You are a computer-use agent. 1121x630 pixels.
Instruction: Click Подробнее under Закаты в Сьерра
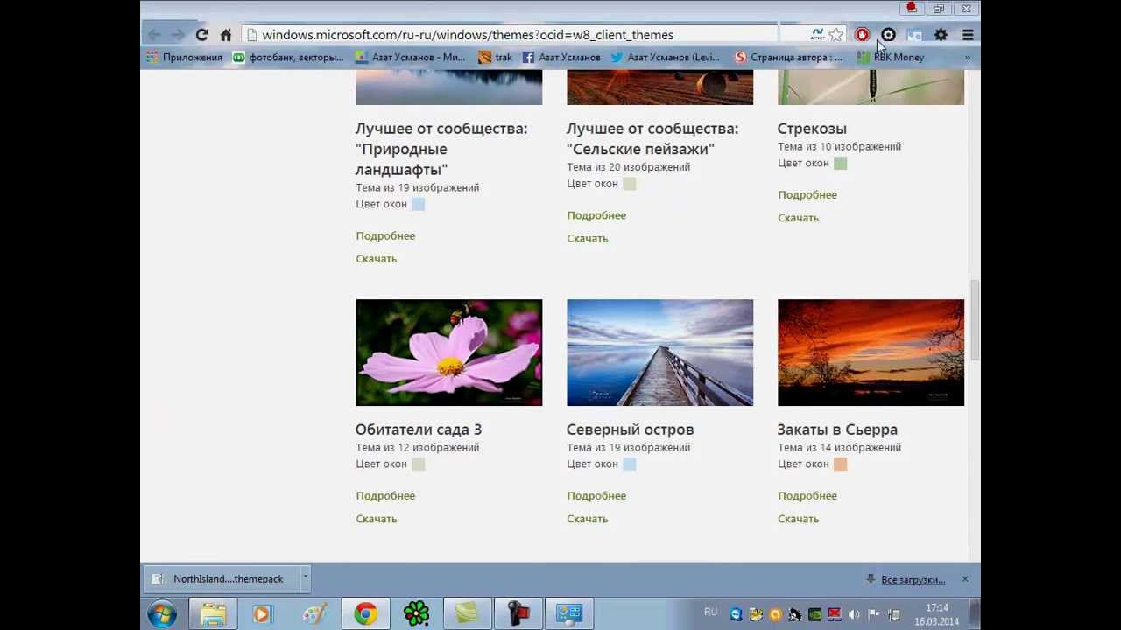coord(807,496)
